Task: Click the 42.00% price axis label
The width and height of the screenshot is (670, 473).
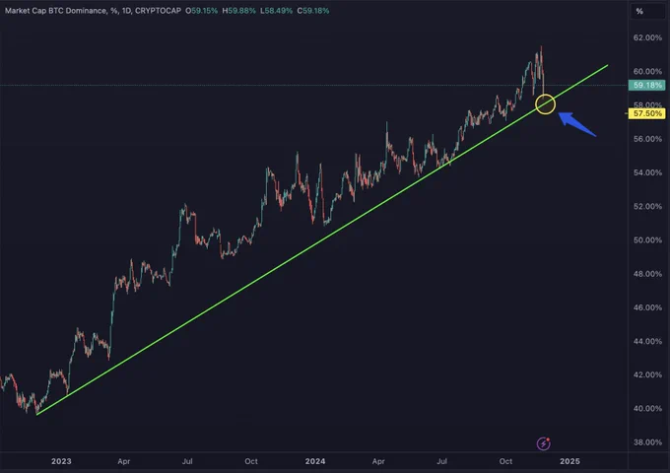Action: click(x=647, y=374)
